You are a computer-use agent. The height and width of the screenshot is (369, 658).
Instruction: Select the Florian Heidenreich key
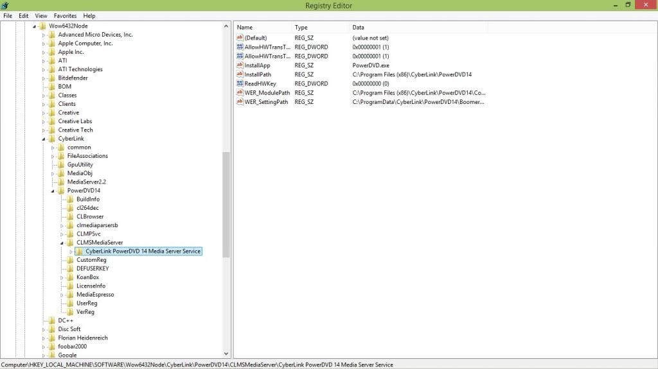coord(83,338)
